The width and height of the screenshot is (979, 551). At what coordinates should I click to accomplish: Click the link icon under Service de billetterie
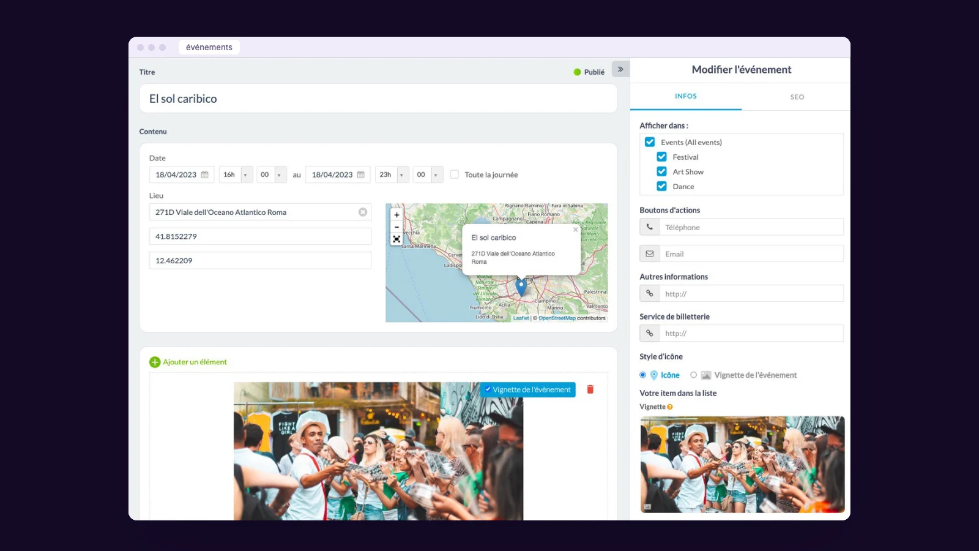click(650, 333)
